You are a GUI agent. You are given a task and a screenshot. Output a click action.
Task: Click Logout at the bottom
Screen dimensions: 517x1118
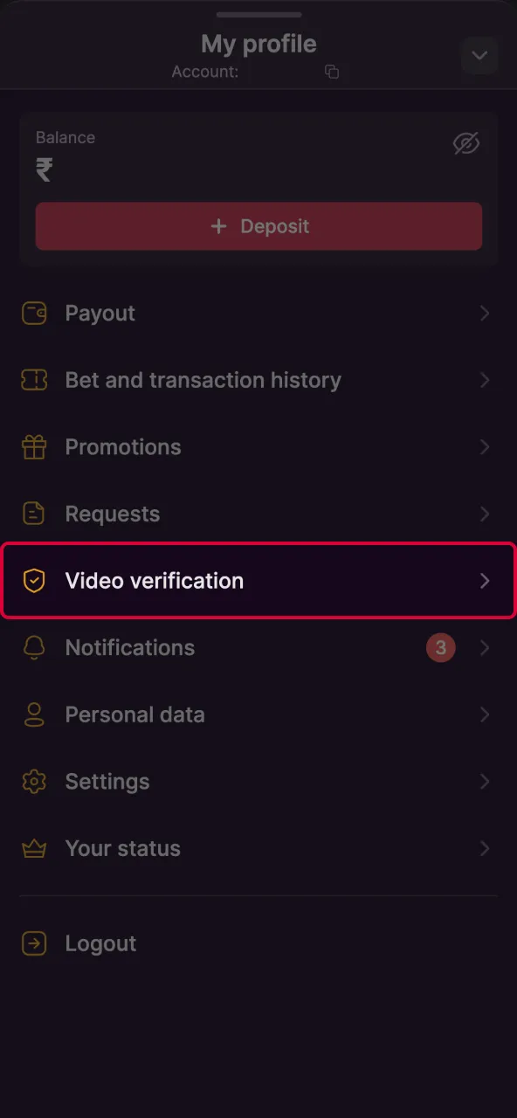click(100, 943)
